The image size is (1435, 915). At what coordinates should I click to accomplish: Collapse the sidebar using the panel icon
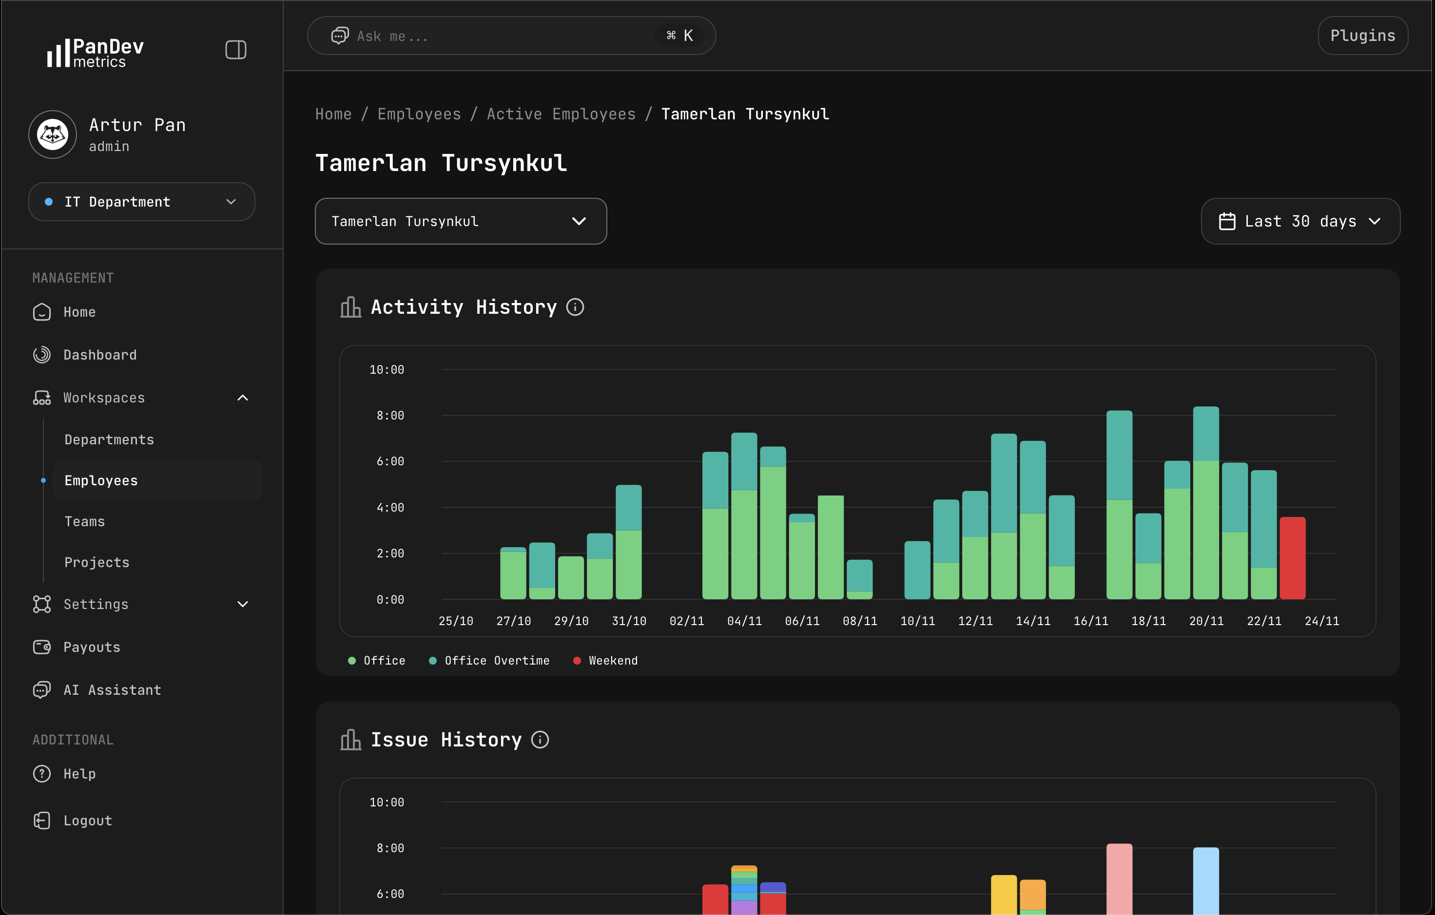235,49
